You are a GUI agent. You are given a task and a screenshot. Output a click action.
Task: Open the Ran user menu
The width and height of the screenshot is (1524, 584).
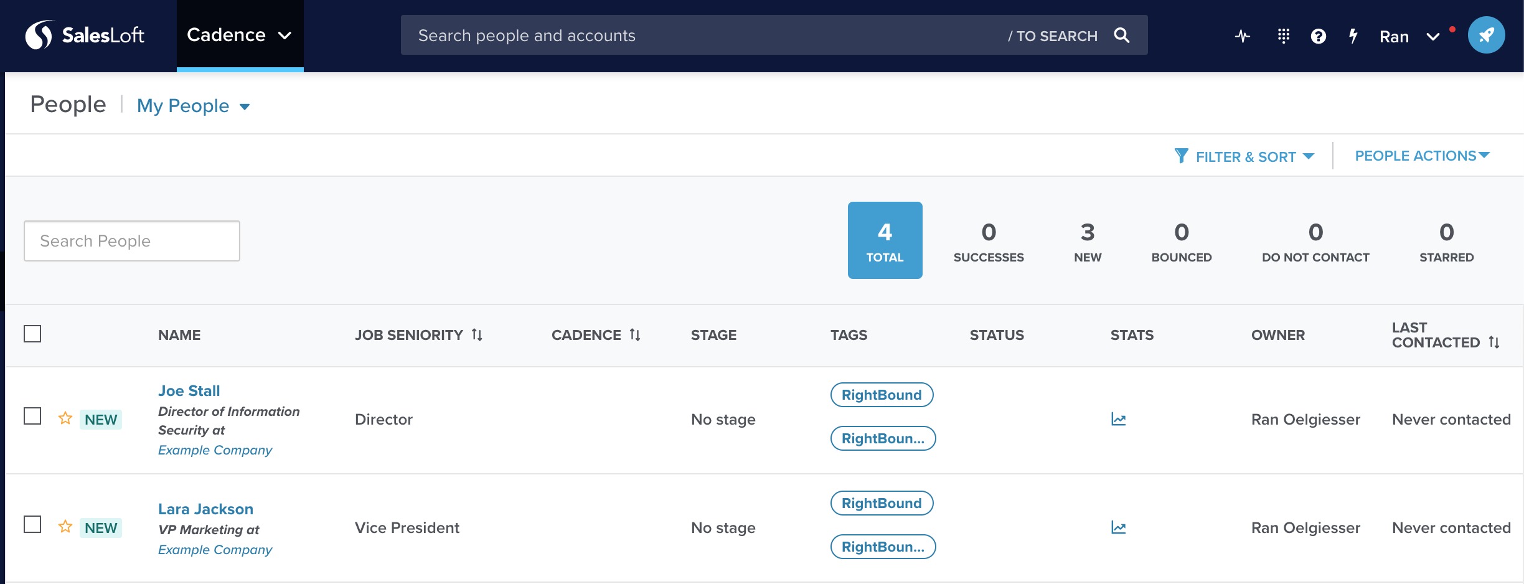click(x=1410, y=36)
